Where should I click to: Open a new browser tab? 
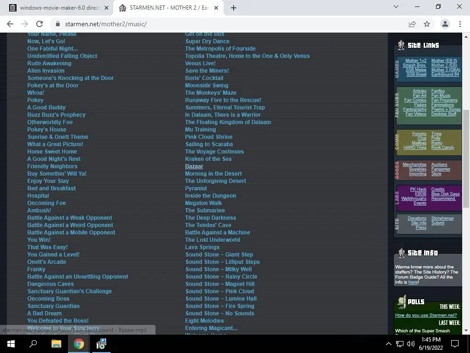[x=234, y=8]
